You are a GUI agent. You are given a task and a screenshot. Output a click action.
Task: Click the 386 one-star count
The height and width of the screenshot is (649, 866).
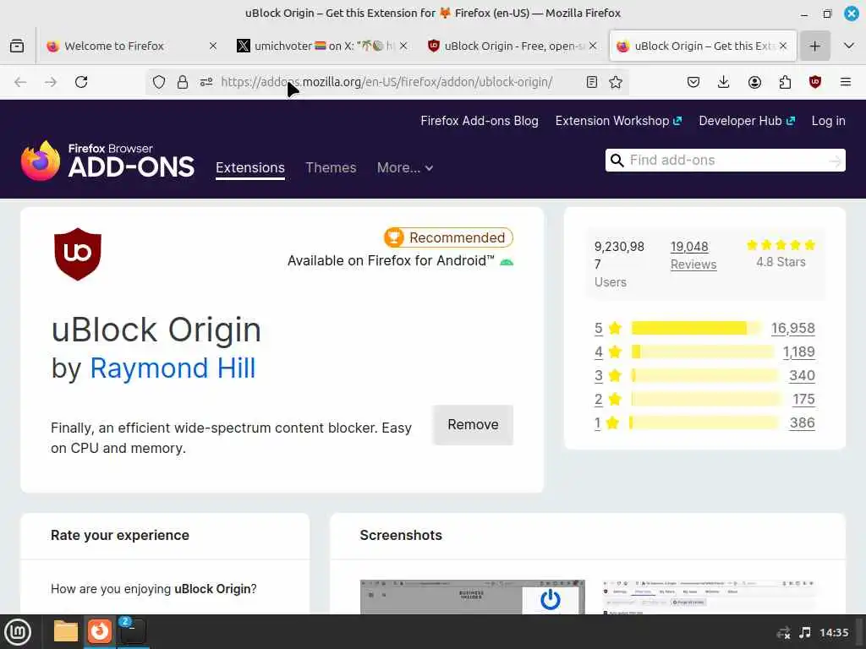(802, 423)
